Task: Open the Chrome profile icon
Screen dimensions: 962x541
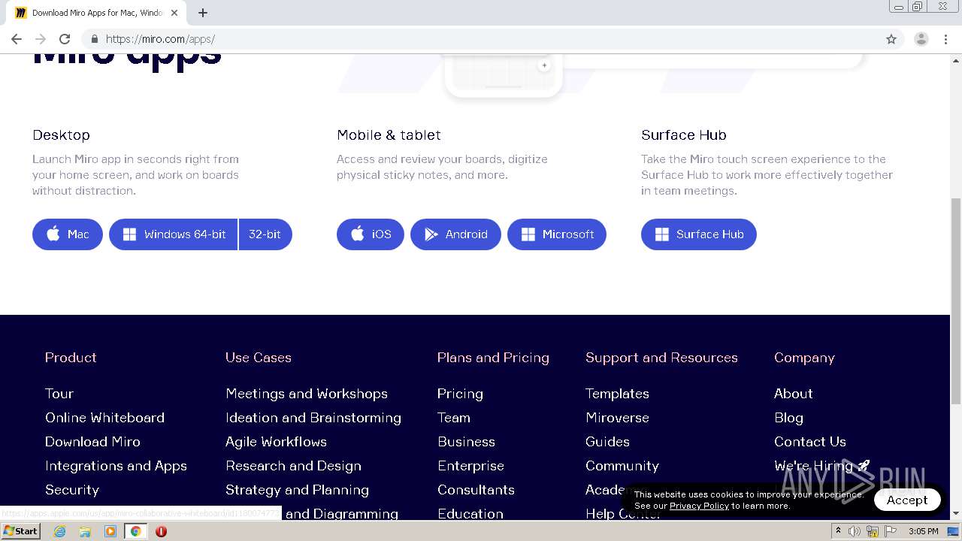Action: [x=921, y=39]
